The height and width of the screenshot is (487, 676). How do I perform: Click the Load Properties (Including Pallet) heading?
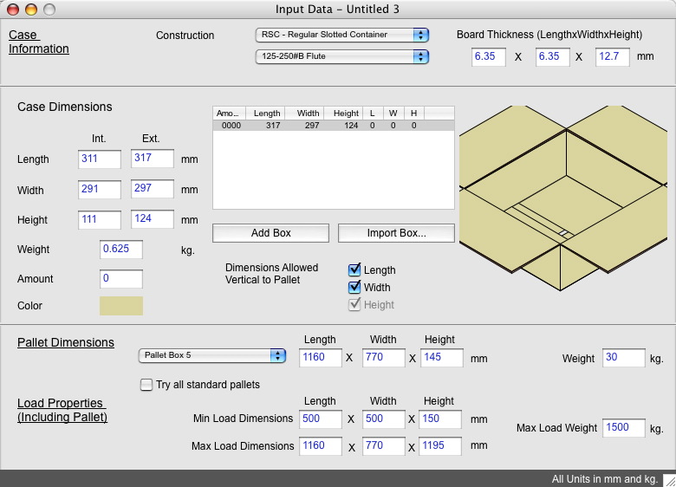62,410
